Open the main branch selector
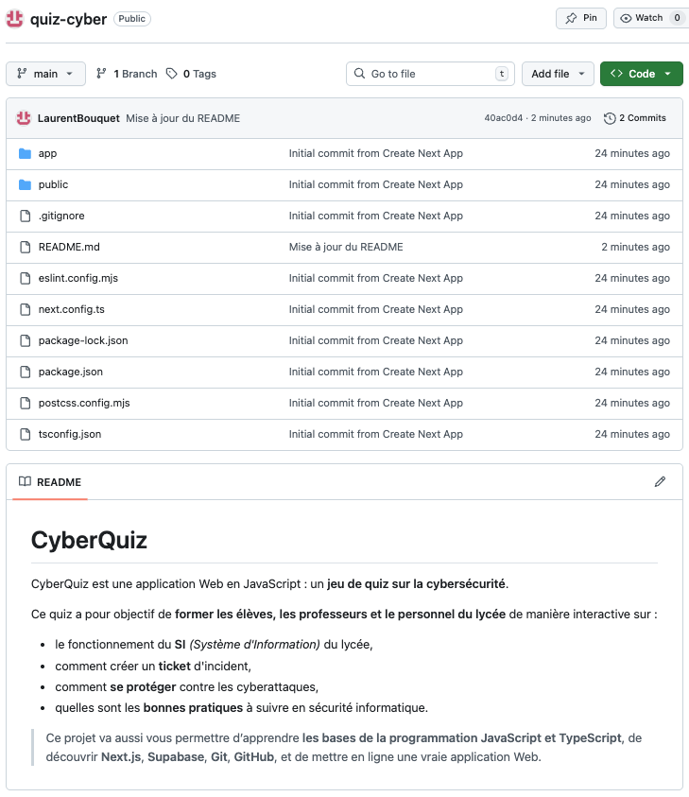This screenshot has width=689, height=797. click(x=45, y=73)
